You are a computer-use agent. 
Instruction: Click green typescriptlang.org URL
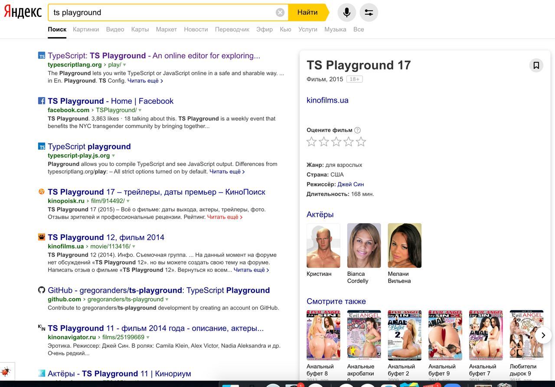pyautogui.click(x=75, y=64)
